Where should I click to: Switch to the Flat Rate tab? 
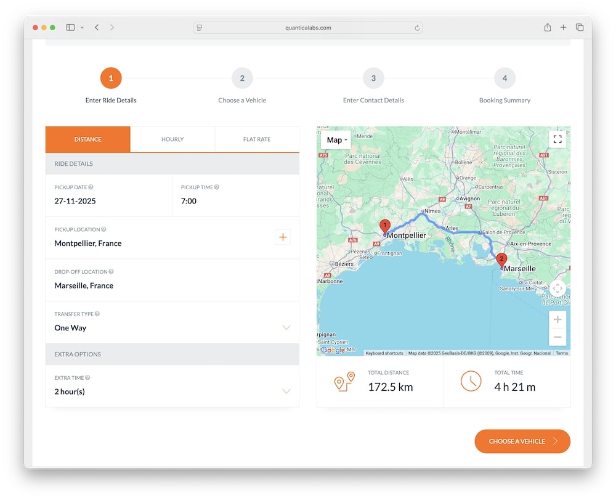pos(257,139)
